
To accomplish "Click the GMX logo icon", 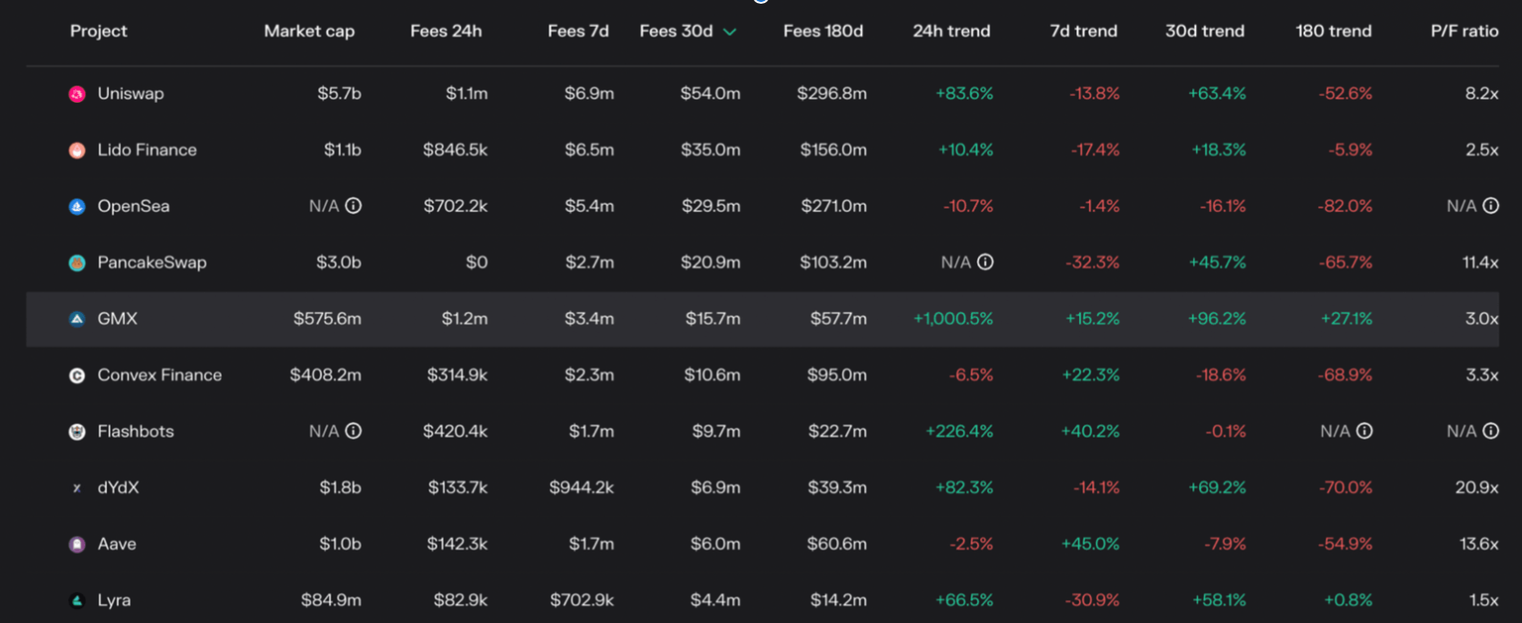I will 76,319.
